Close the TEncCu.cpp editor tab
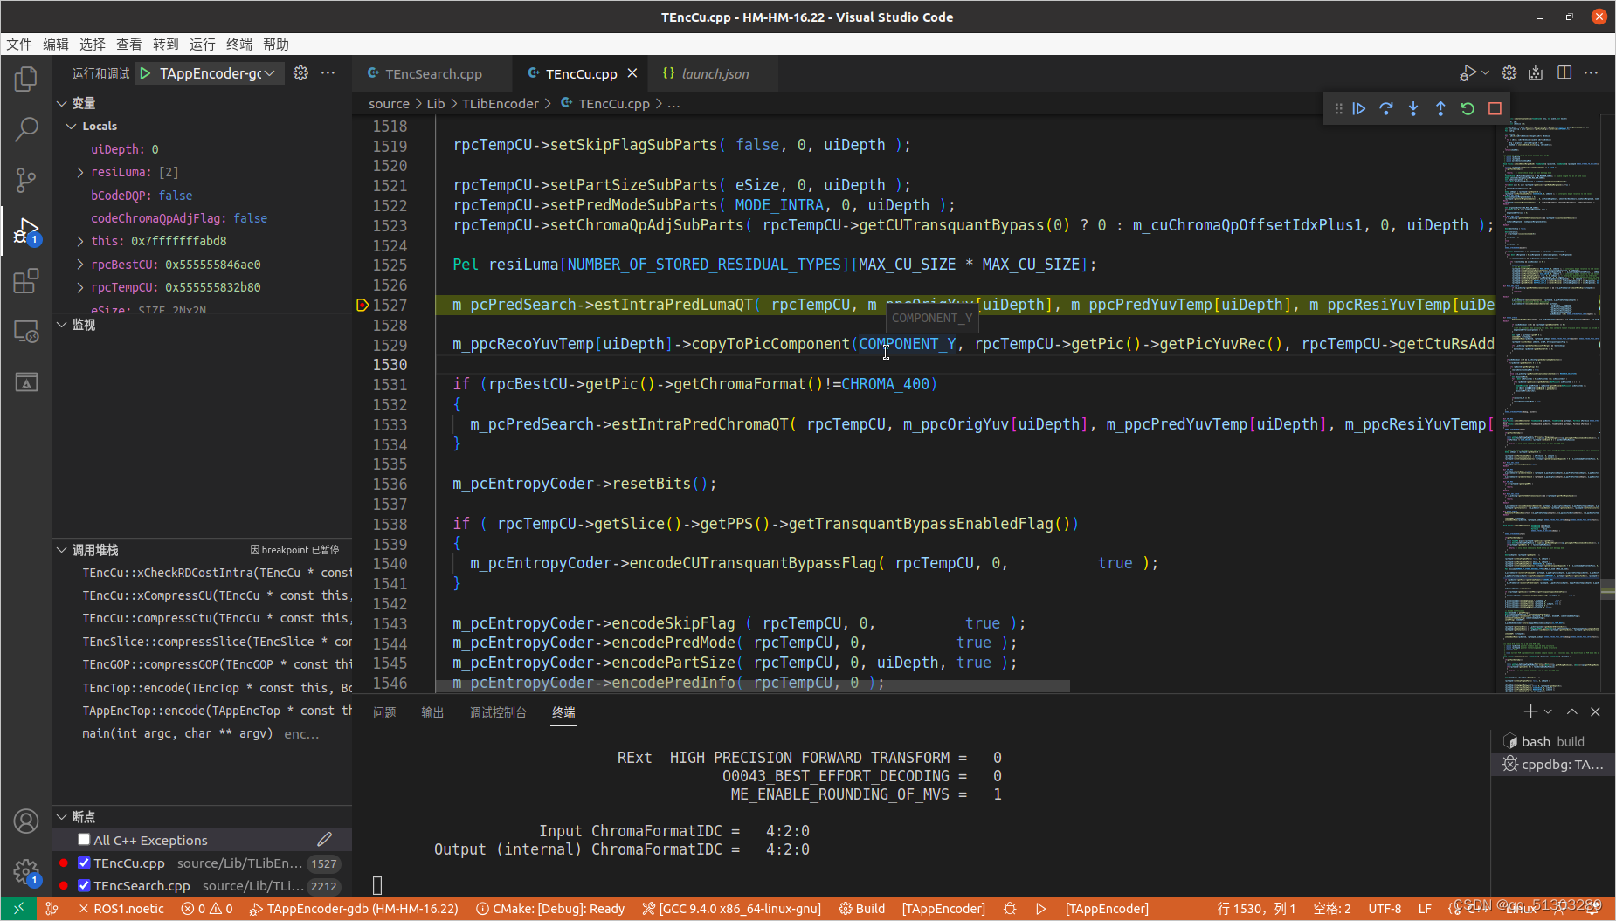 click(632, 73)
